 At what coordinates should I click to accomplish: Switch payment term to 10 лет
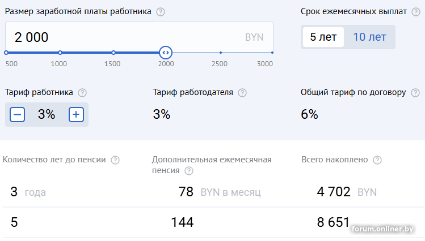pos(369,37)
